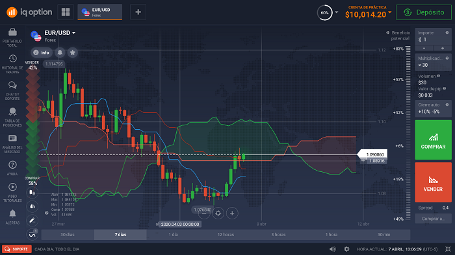Click help icon beside Valor de pip

(x=444, y=89)
